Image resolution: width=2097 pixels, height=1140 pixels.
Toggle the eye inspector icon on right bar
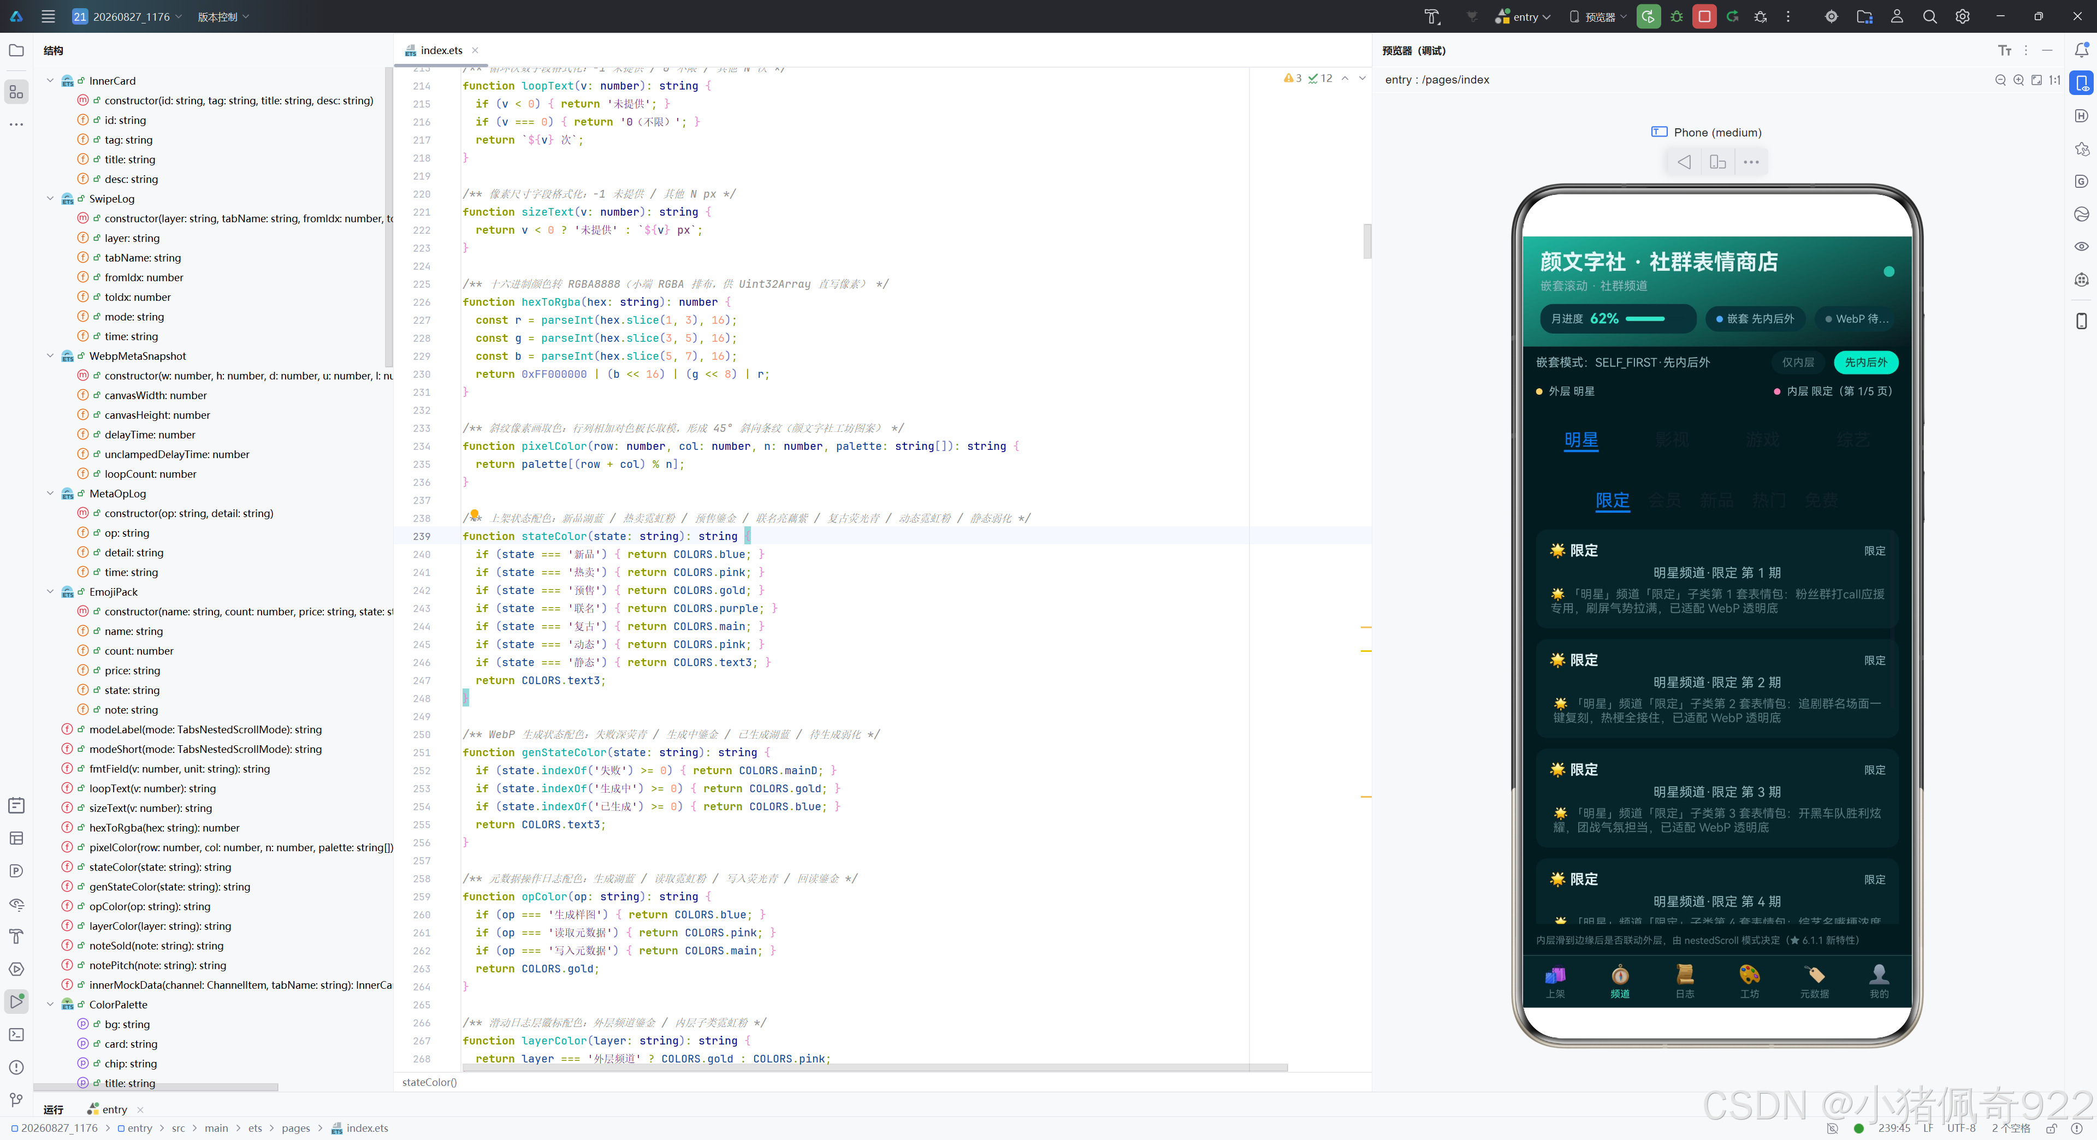click(2081, 247)
